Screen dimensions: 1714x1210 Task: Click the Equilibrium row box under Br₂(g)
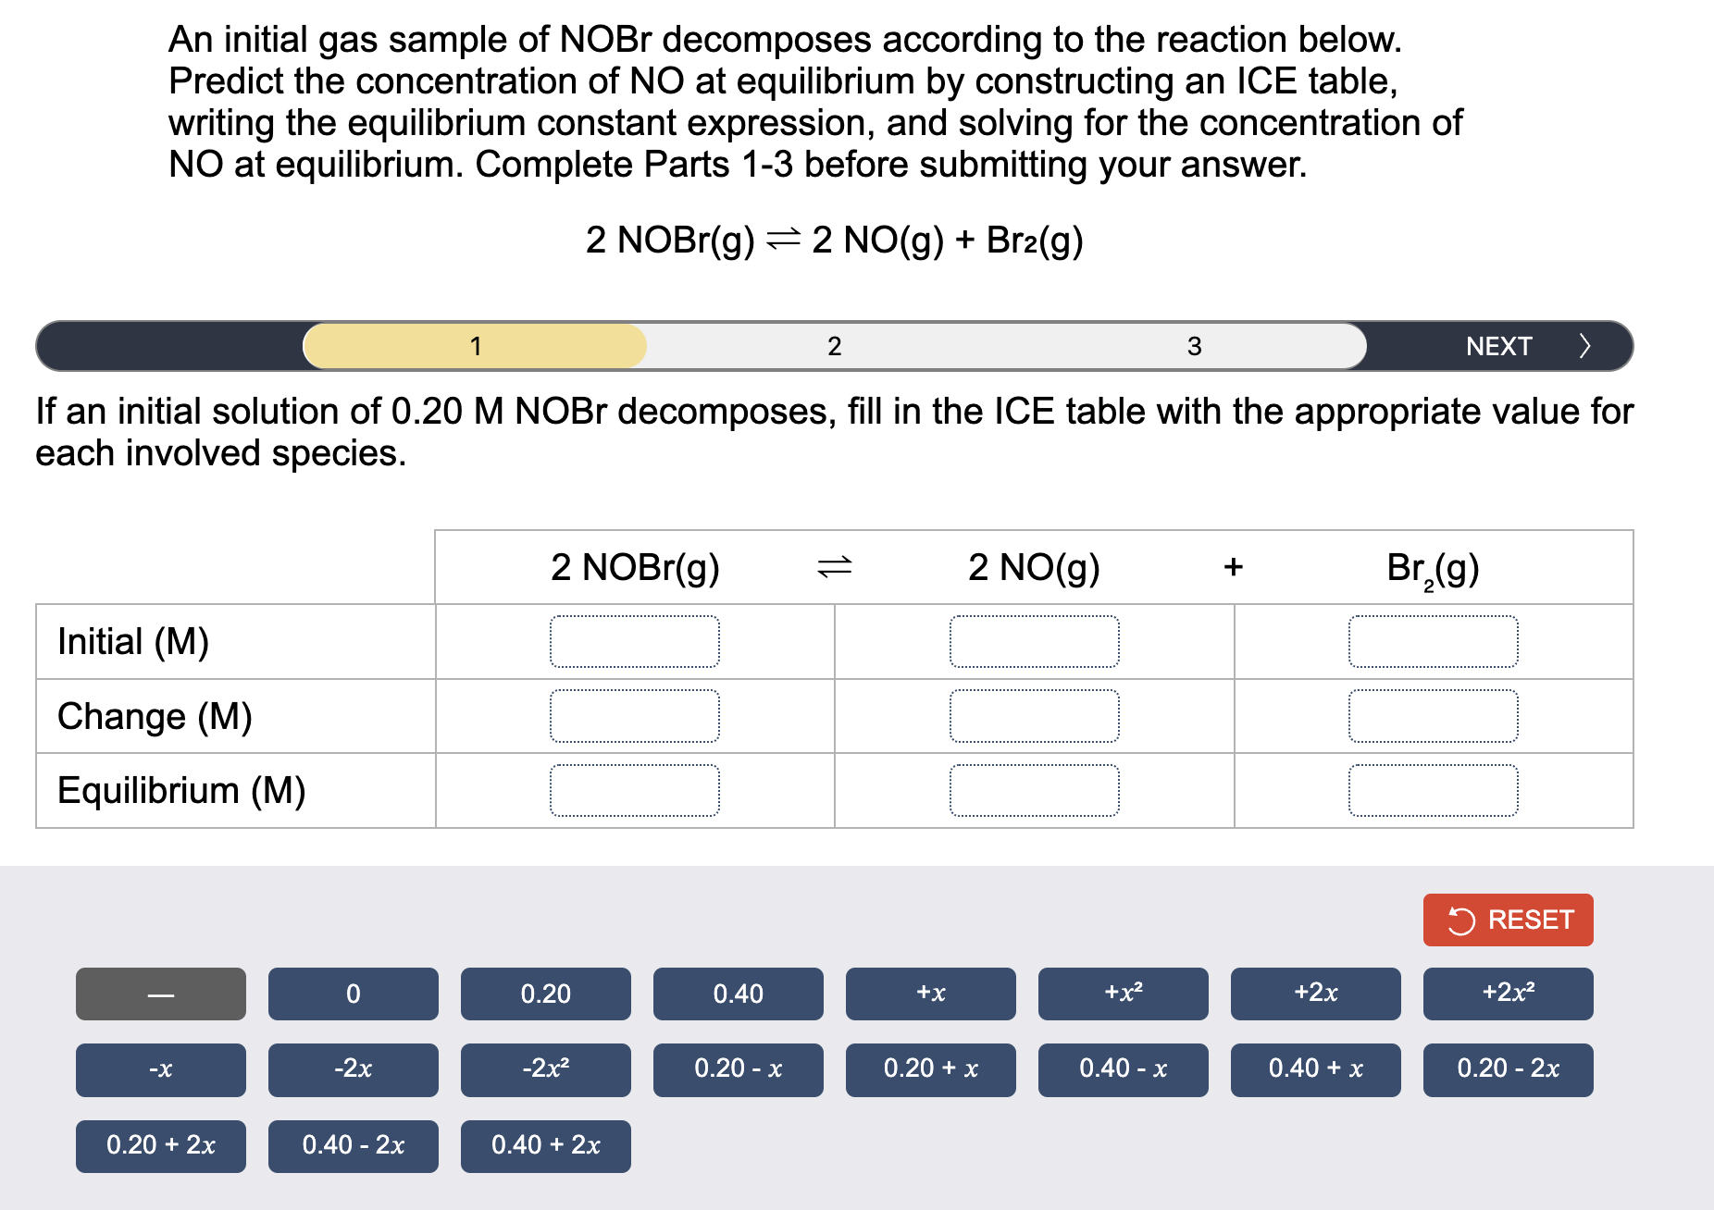(x=1434, y=789)
